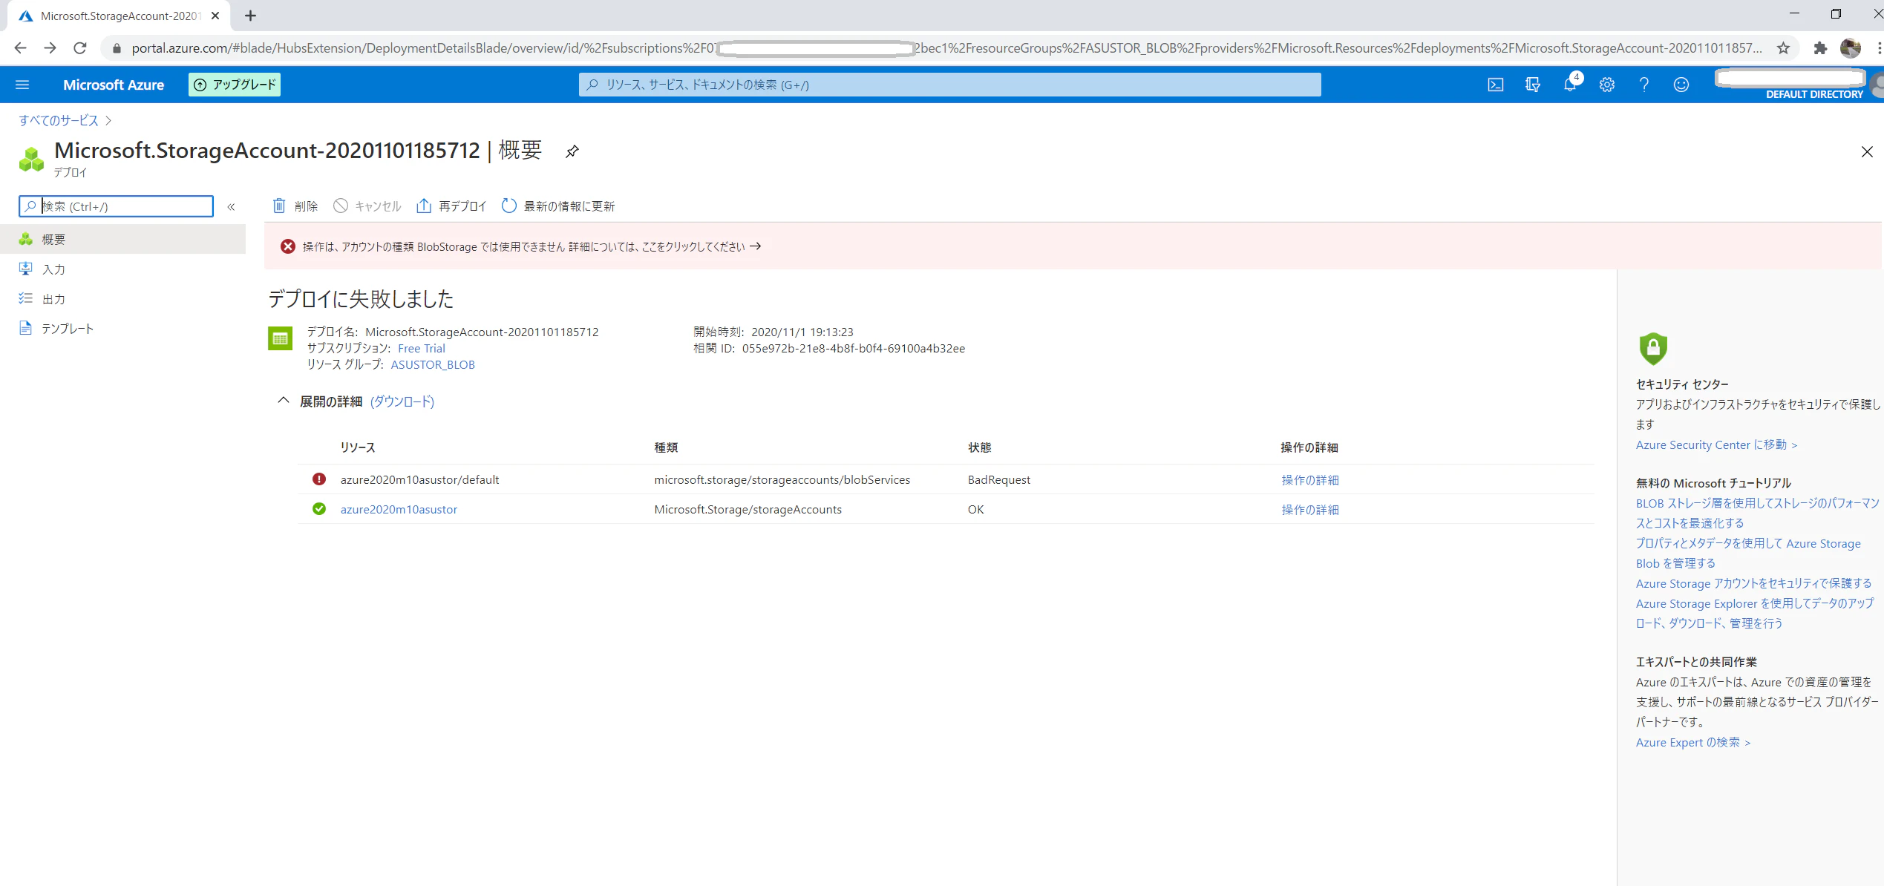Select 出力 in the left menu
1884x886 pixels.
point(122,298)
